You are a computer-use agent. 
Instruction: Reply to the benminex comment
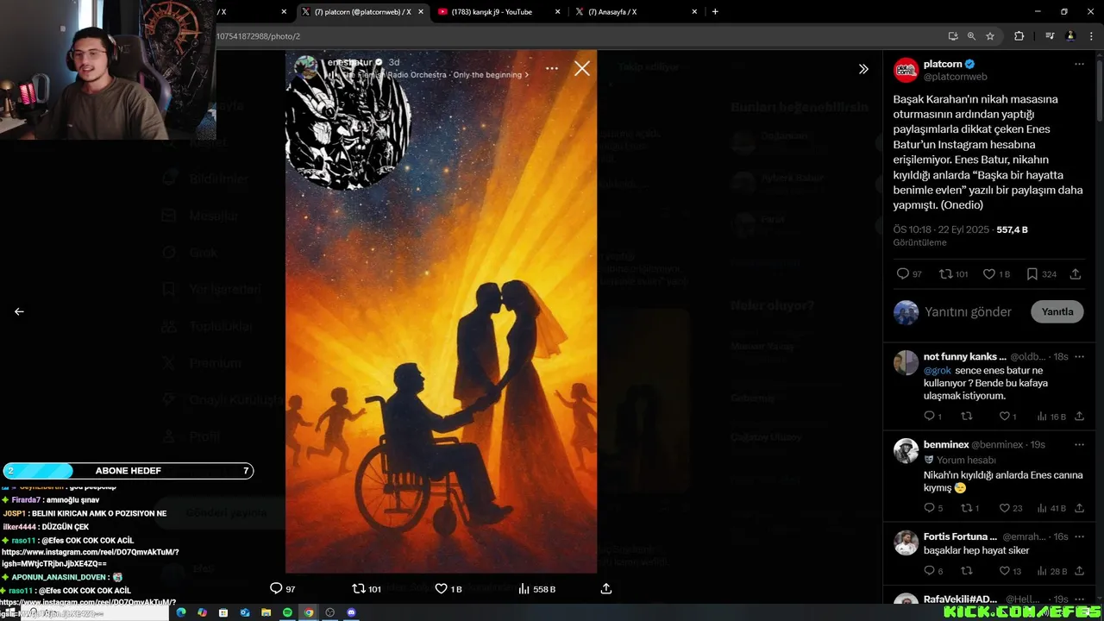929,508
